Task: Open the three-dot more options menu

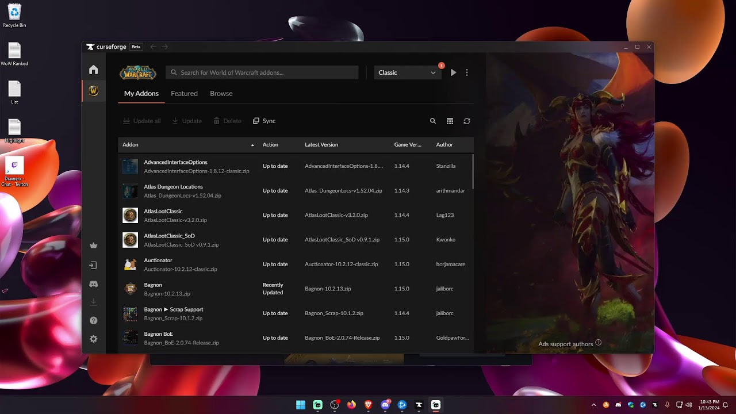Action: pos(467,72)
